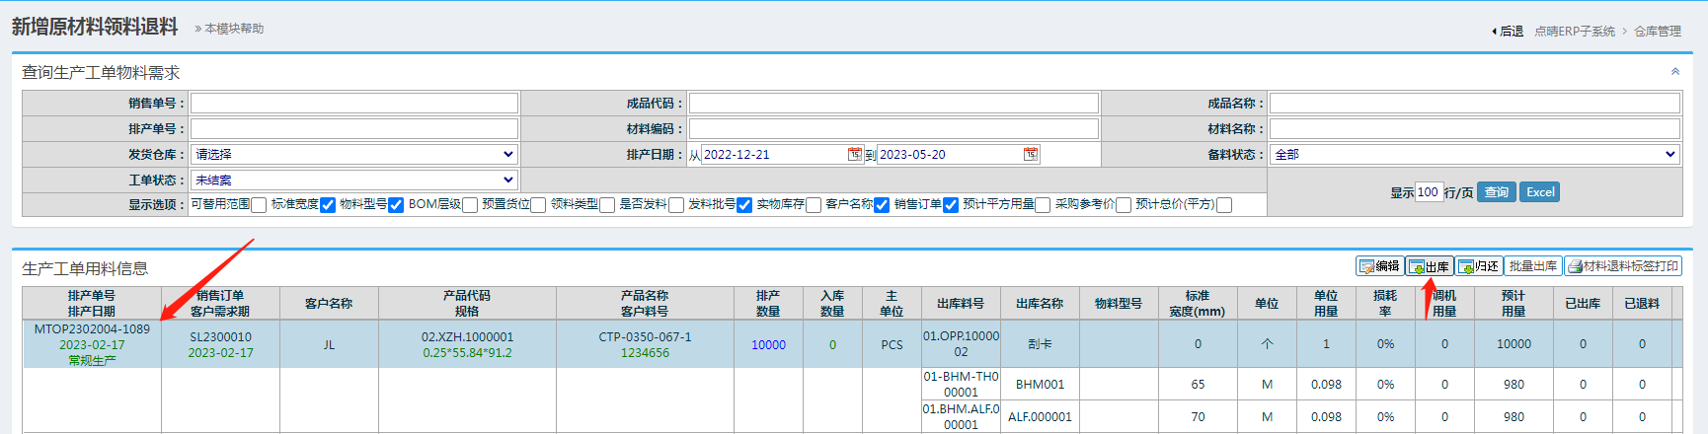The width and height of the screenshot is (1708, 434).
Task: Enable the BOM层级 checkbox
Action: [x=470, y=205]
